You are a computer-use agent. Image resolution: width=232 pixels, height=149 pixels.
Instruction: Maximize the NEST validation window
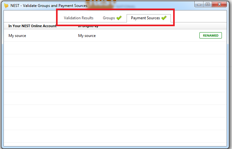tap(208, 4)
